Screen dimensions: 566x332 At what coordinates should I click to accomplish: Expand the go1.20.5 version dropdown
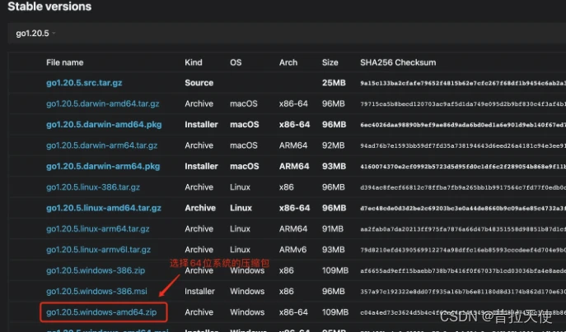(35, 33)
